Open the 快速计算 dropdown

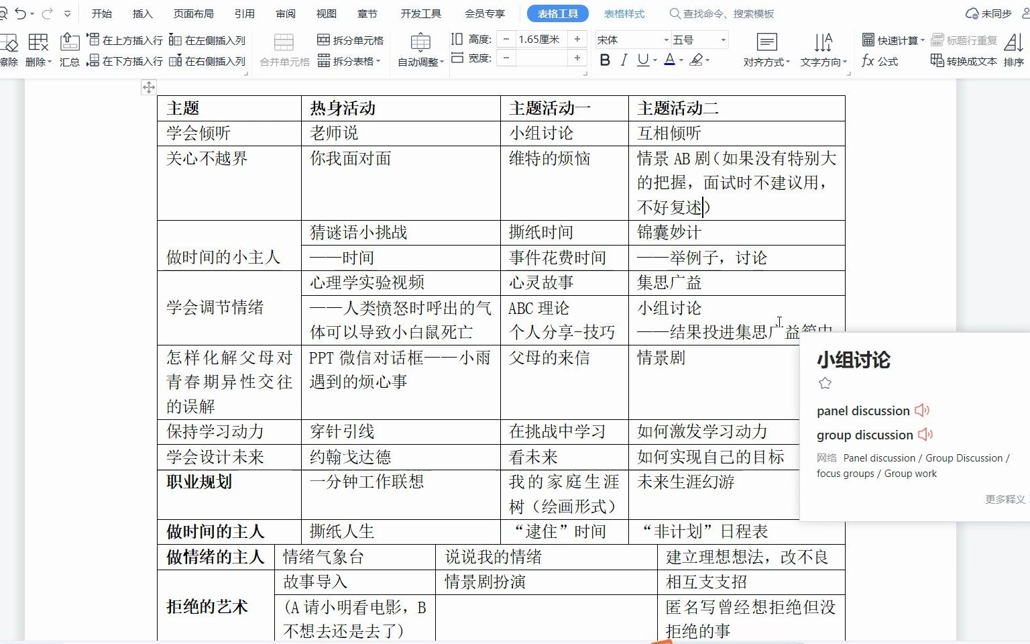point(893,40)
